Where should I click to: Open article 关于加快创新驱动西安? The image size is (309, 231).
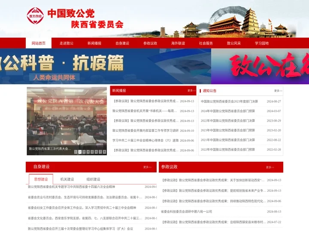click(x=213, y=180)
